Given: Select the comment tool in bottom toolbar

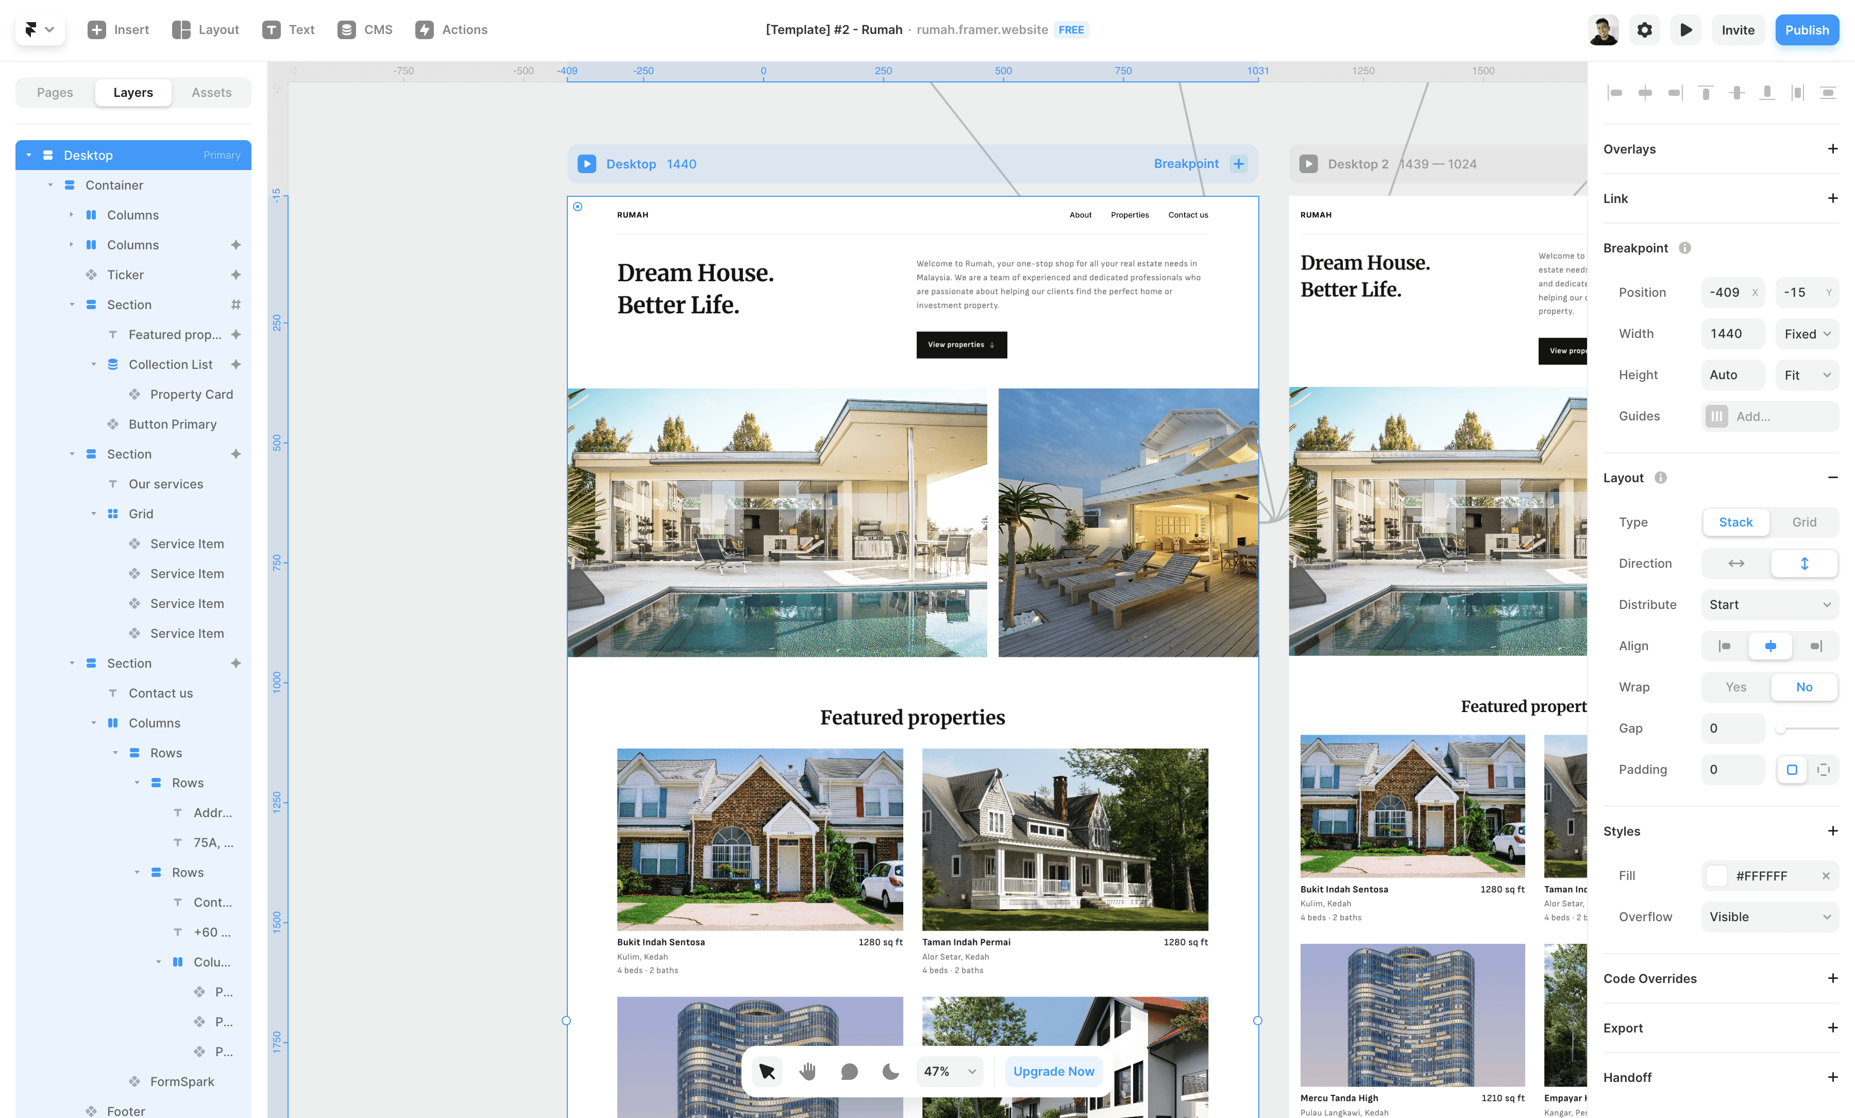Looking at the screenshot, I should (x=849, y=1071).
